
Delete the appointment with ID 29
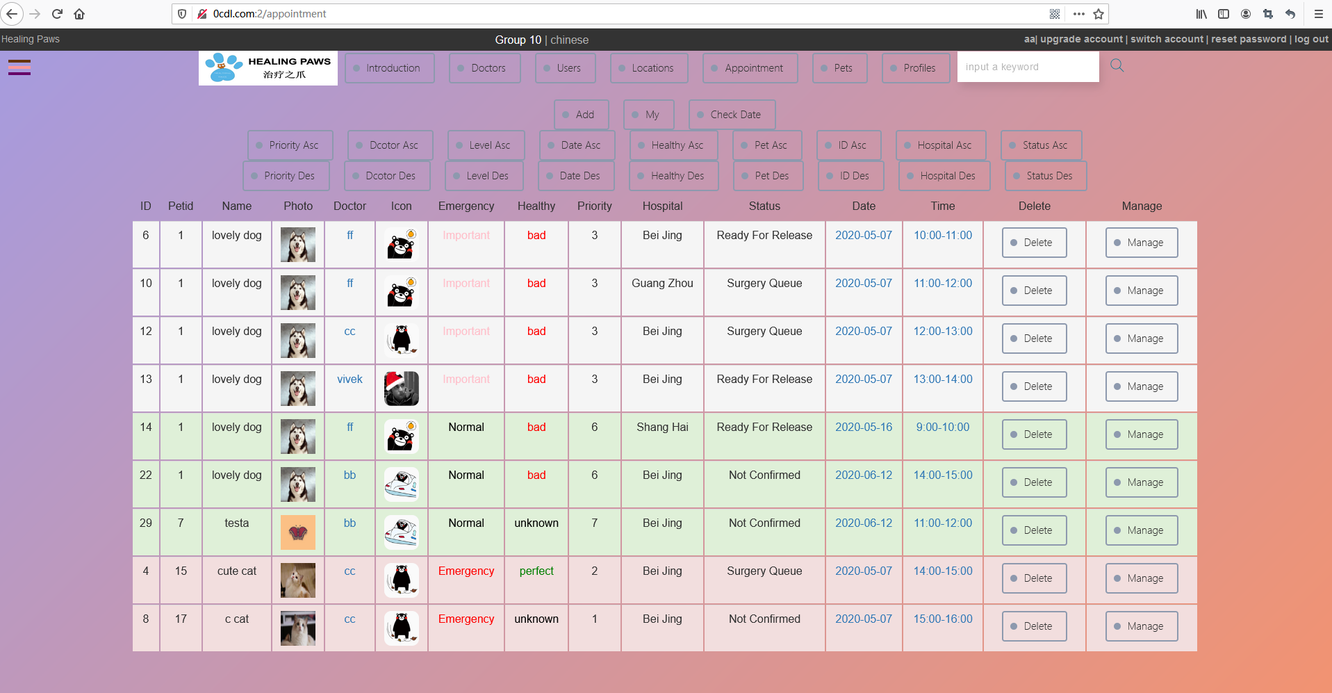pos(1034,530)
